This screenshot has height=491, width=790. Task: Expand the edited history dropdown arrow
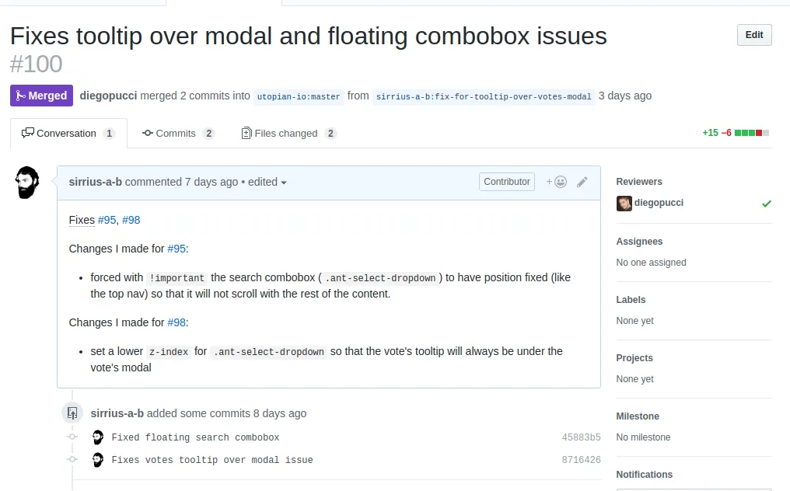pos(284,183)
